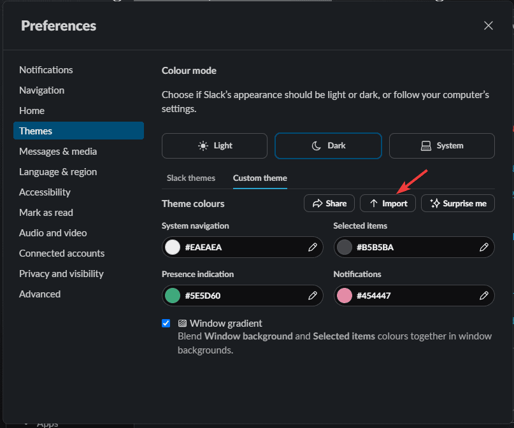
Task: Edit Presence indication colour via pencil icon
Action: (x=313, y=296)
